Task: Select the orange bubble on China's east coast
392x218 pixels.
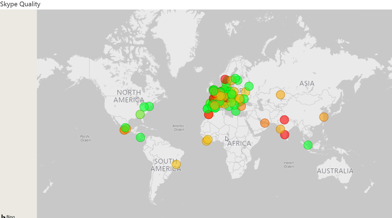Action: (x=324, y=117)
